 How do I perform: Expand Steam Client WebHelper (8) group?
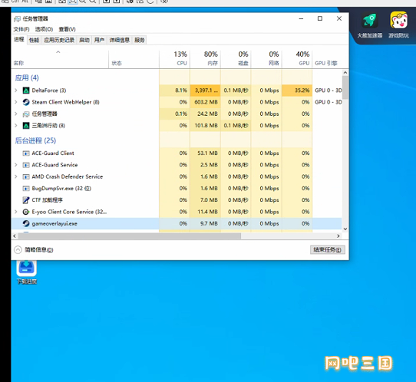(16, 102)
